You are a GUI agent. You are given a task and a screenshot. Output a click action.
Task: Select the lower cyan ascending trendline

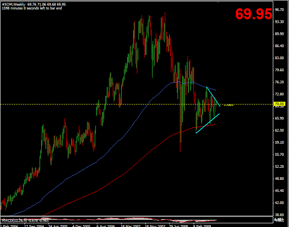208,123
